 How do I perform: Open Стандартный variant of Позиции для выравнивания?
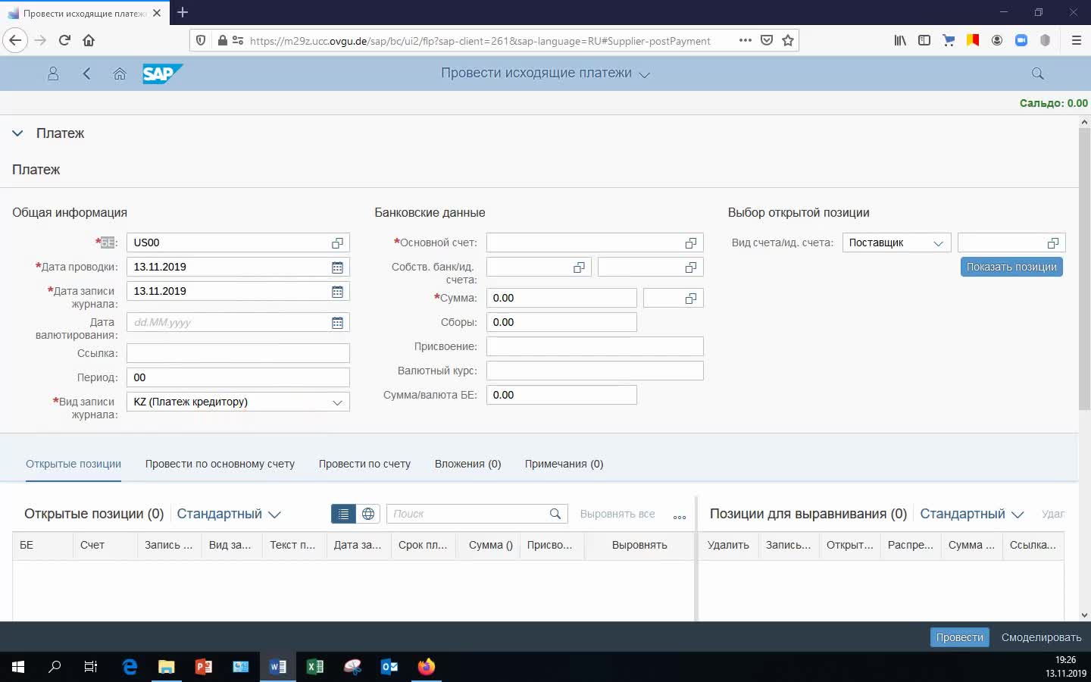point(972,514)
